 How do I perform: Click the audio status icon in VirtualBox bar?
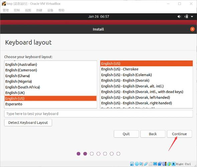[141, 164]
